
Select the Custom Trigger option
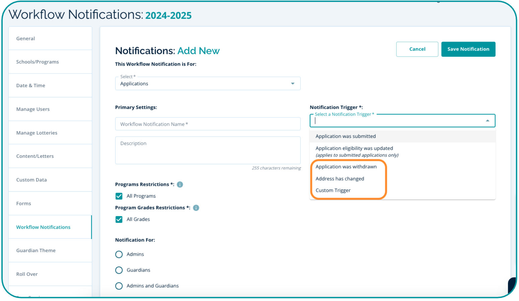click(333, 191)
